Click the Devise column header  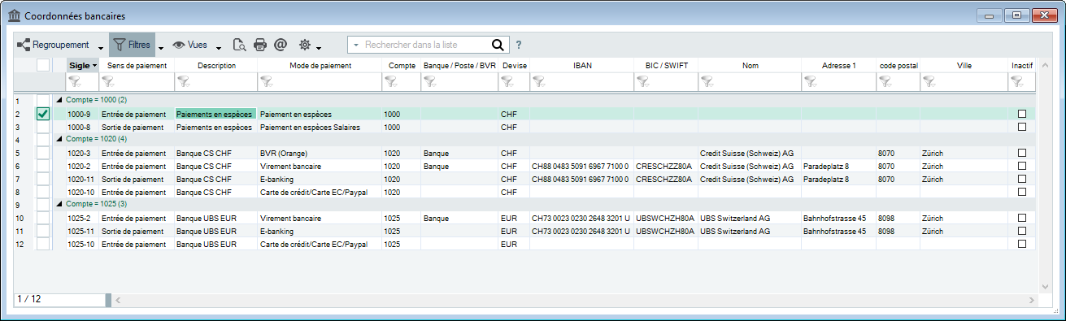514,65
